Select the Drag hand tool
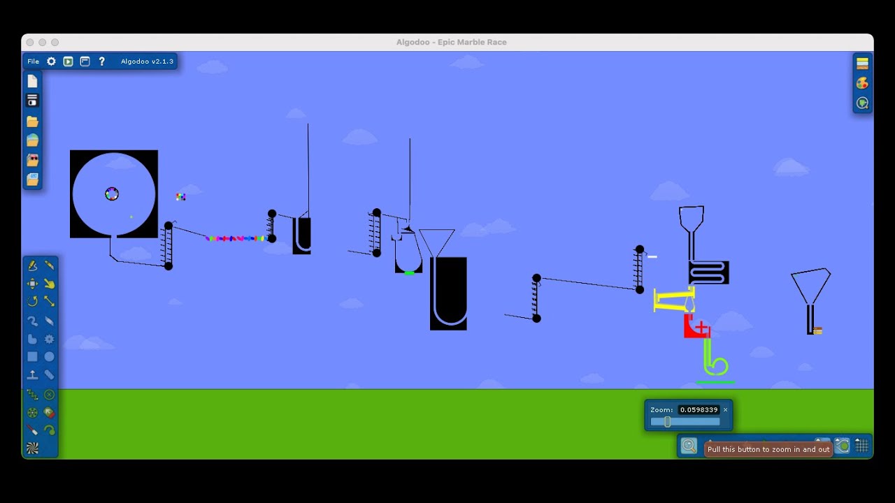Image resolution: width=895 pixels, height=503 pixels. [x=49, y=284]
